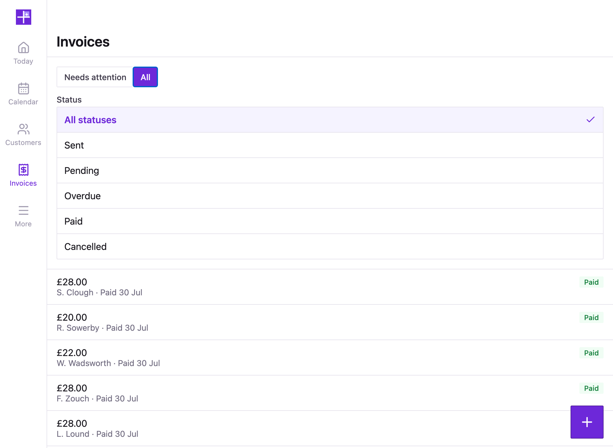Open S. Clough £28.00 invoice
Image resolution: width=613 pixels, height=448 pixels.
(330, 287)
